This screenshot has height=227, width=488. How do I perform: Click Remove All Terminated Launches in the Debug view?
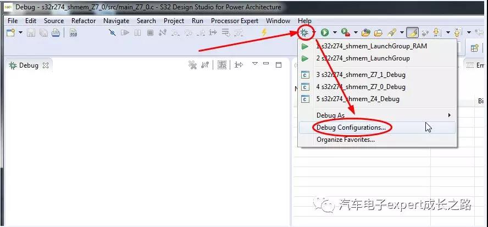tap(192, 65)
